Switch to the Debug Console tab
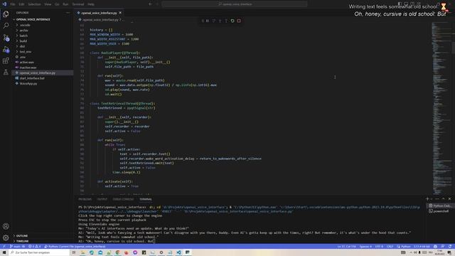455x256 pixels. tap(123, 199)
